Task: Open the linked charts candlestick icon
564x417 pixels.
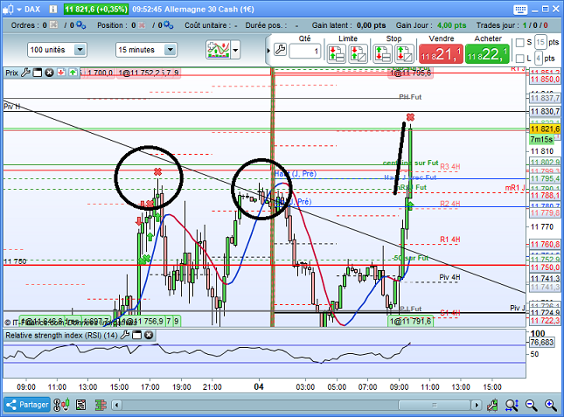Action: (x=61, y=405)
